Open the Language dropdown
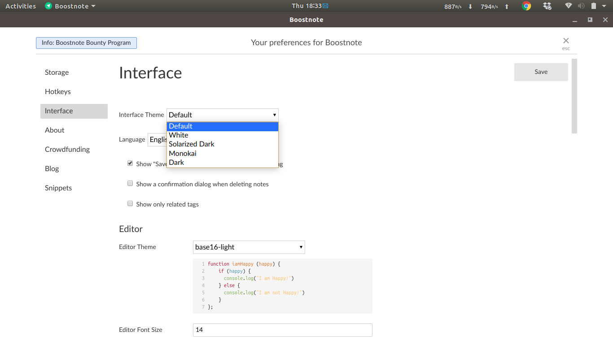Screen dimensions: 613x344 [157, 139]
